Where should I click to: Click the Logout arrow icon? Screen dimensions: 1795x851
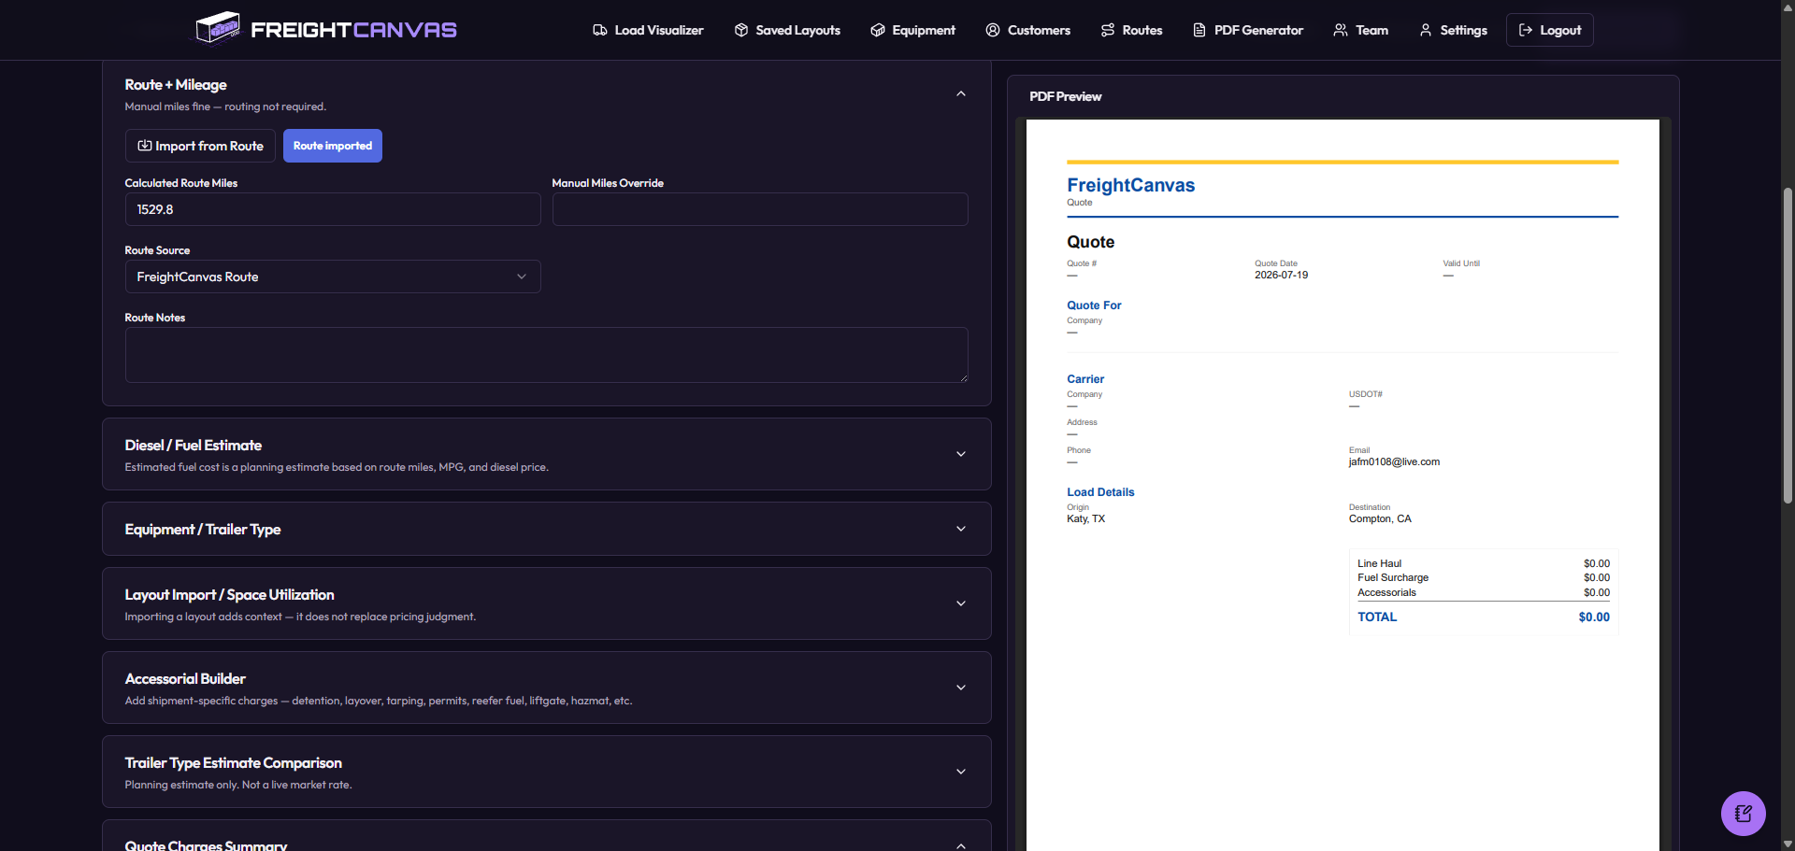[1526, 30]
